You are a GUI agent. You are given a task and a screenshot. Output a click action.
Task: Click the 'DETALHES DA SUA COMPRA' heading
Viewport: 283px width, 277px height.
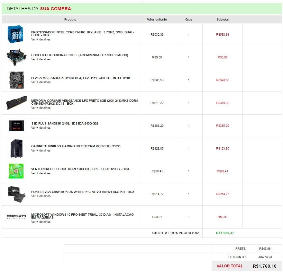click(x=39, y=9)
